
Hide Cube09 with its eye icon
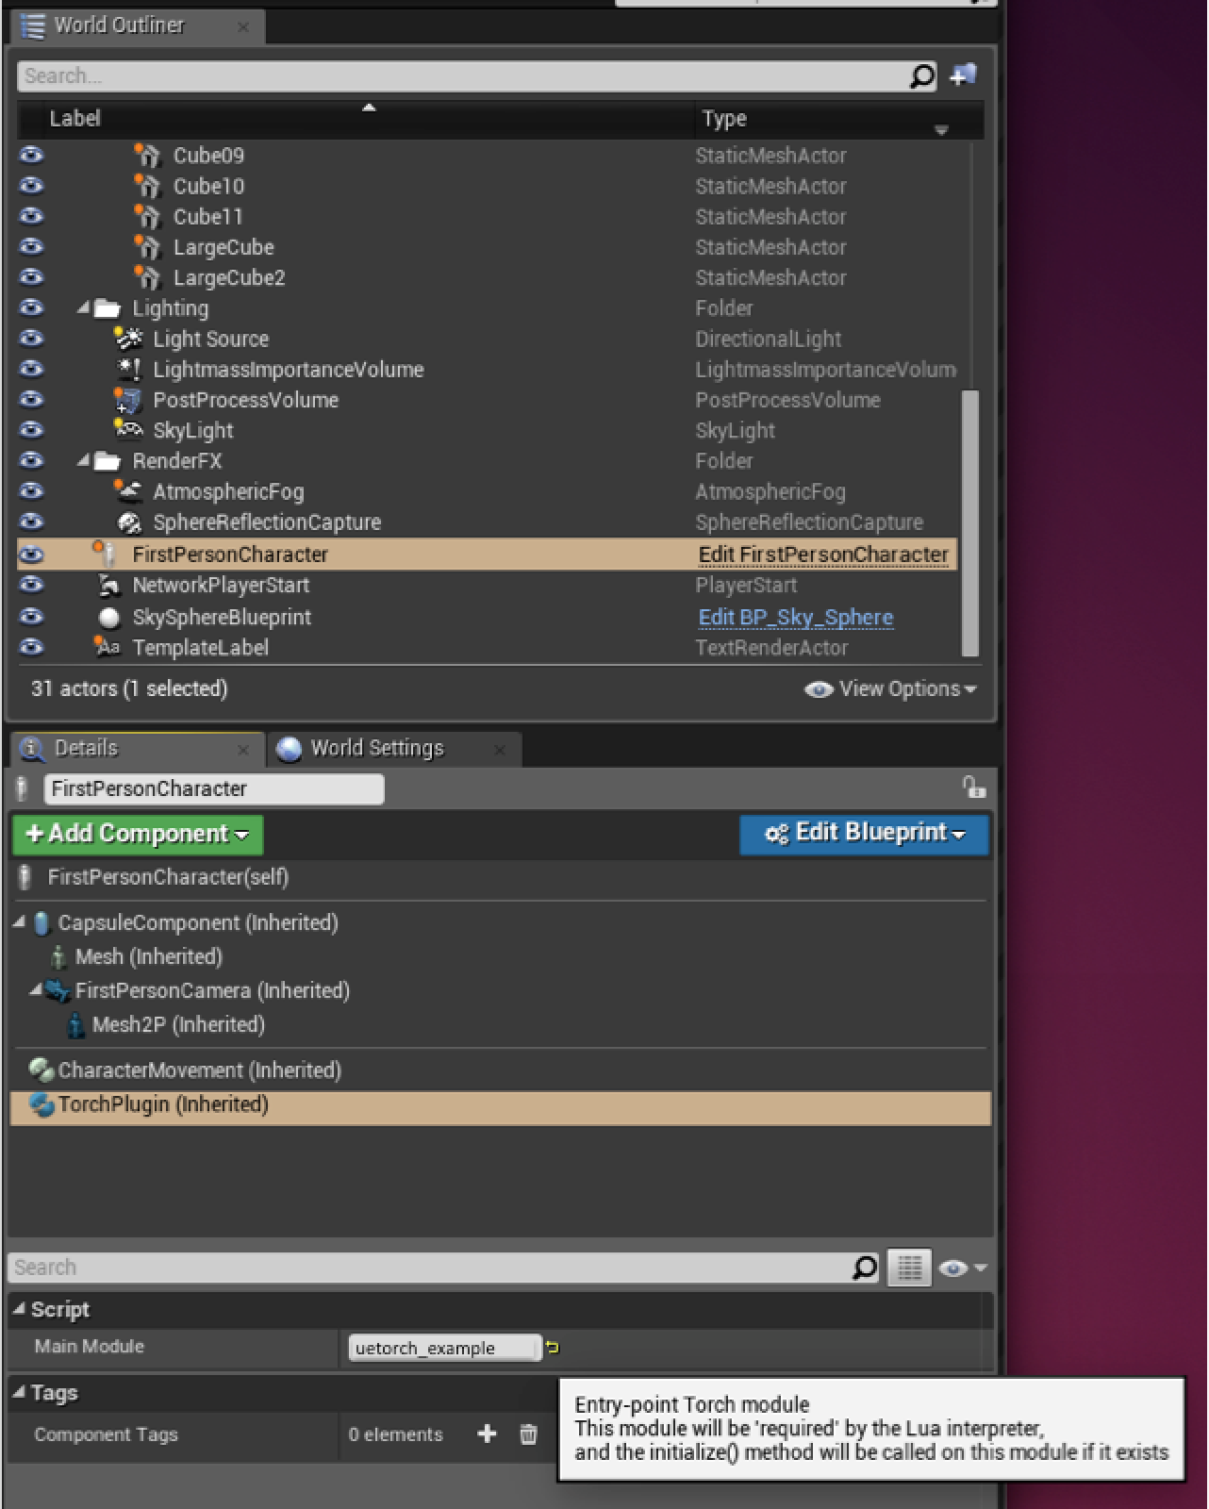pyautogui.click(x=31, y=155)
